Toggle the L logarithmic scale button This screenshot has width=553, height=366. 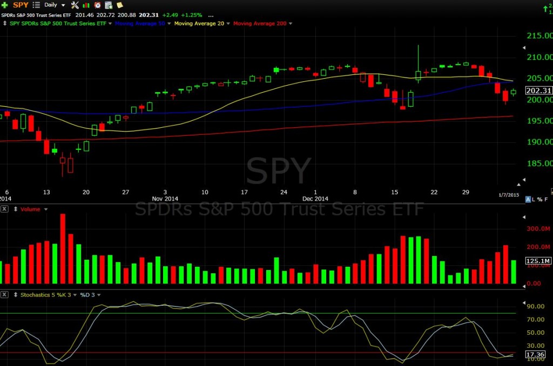click(534, 199)
